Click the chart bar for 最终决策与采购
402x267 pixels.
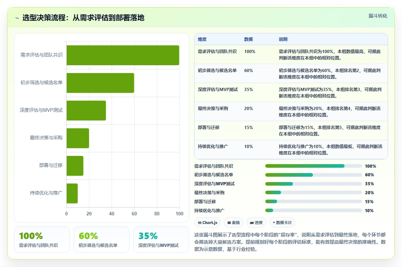78,138
